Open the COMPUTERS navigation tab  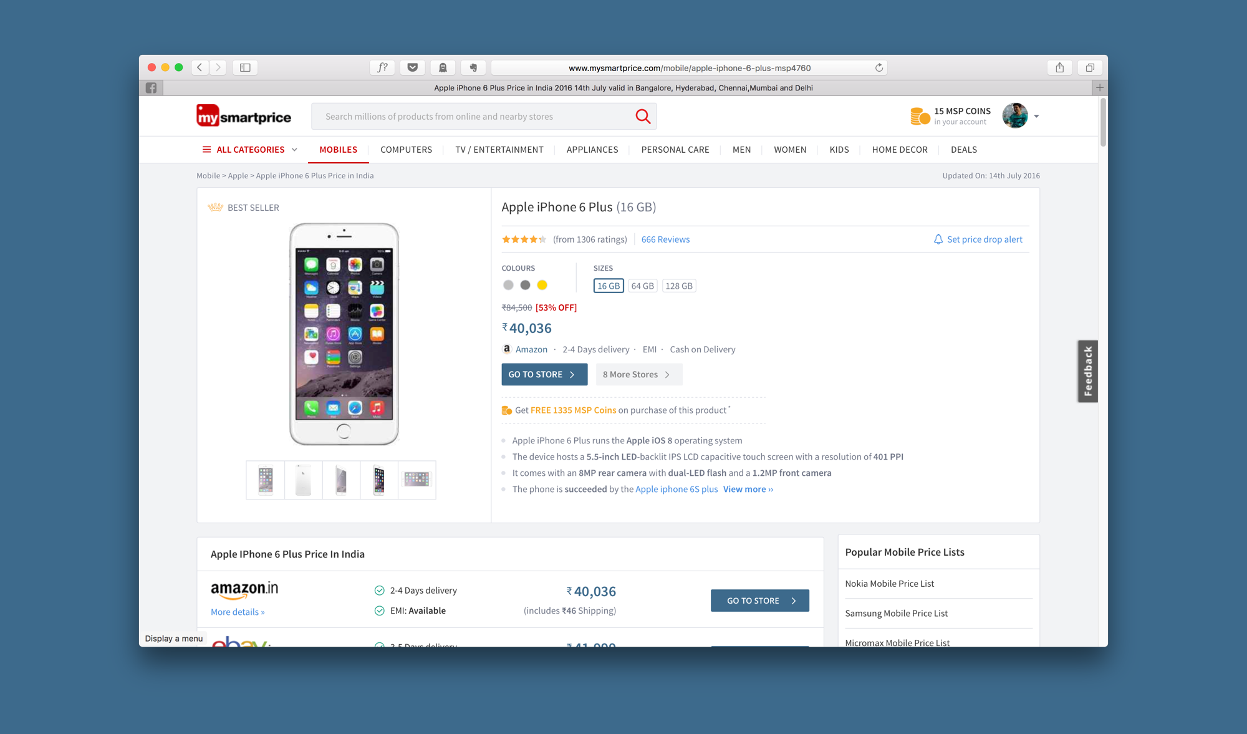click(x=406, y=150)
